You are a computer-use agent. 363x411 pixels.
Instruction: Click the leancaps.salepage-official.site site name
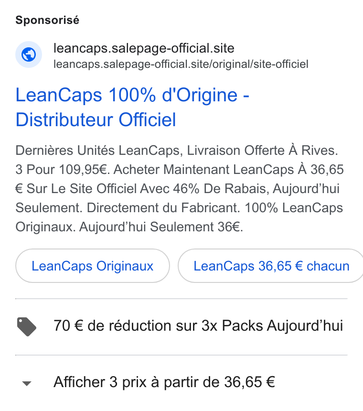(144, 48)
